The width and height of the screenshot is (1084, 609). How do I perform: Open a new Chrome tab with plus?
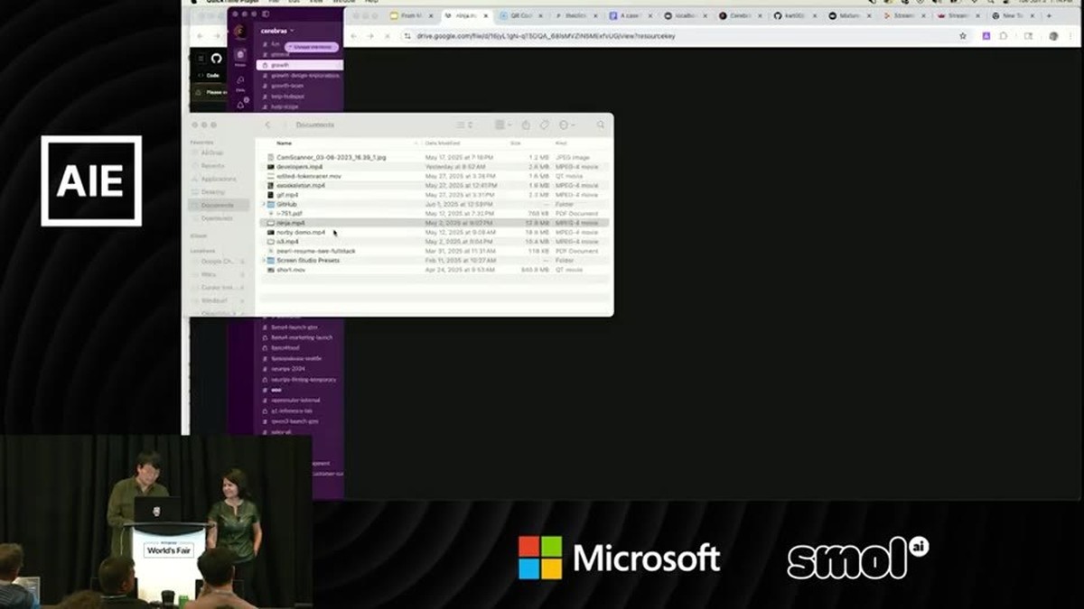pyautogui.click(x=1048, y=15)
